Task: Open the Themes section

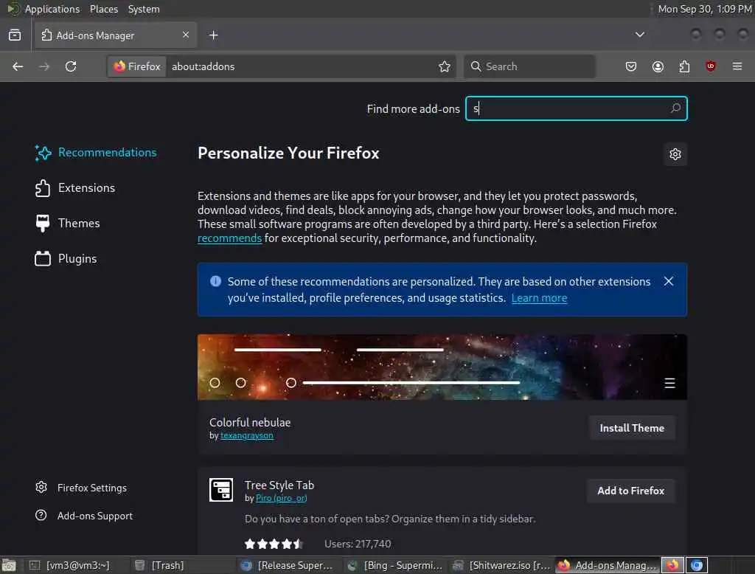Action: point(67,223)
